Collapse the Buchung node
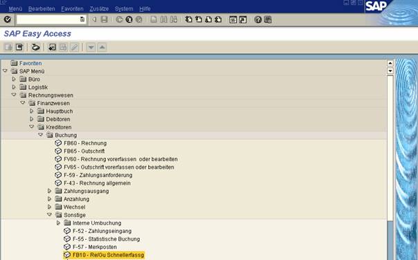 (41, 135)
